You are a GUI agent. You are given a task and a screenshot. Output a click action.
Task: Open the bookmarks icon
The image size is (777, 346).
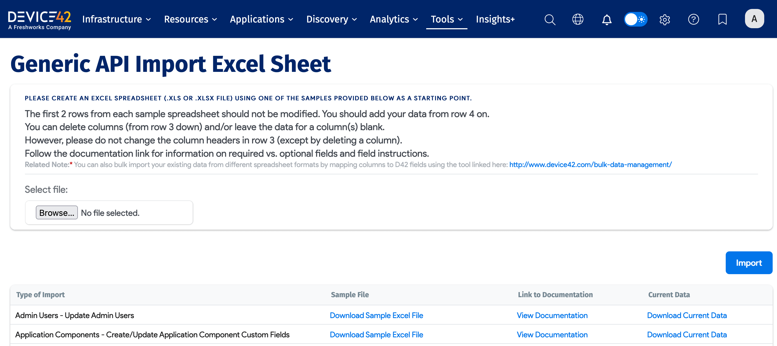[x=722, y=19]
